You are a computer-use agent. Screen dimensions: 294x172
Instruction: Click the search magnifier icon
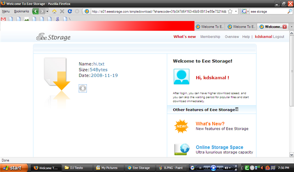pyautogui.click(x=289, y=11)
